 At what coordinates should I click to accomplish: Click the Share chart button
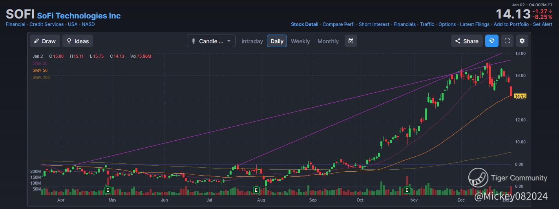pyautogui.click(x=467, y=41)
